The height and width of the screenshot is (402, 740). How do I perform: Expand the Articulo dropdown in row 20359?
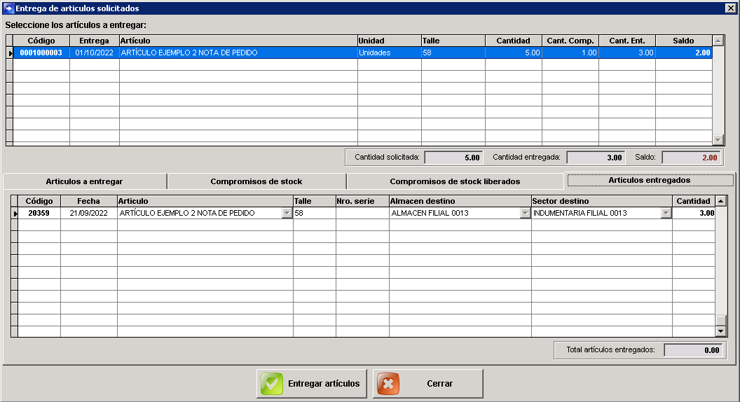287,214
